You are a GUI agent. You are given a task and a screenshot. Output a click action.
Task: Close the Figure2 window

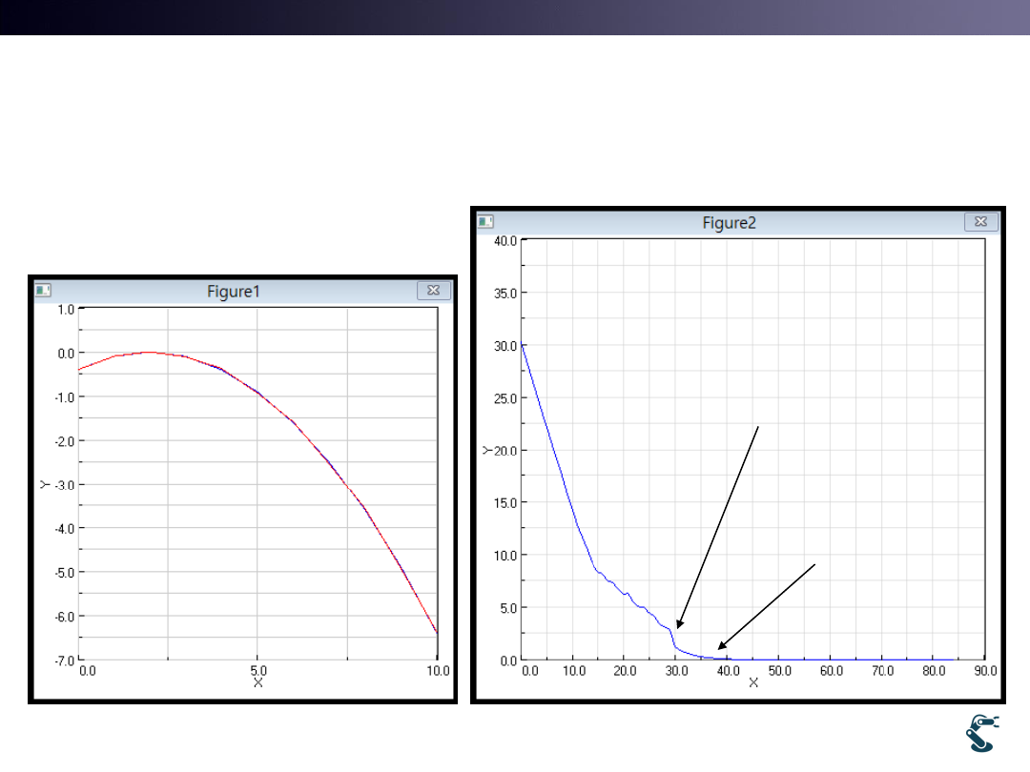tap(979, 222)
